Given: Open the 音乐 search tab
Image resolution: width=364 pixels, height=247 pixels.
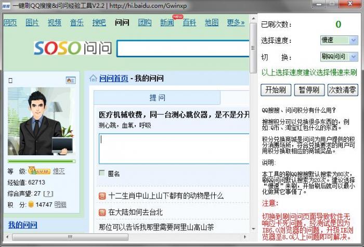Looking at the screenshot, I should click(77, 22).
